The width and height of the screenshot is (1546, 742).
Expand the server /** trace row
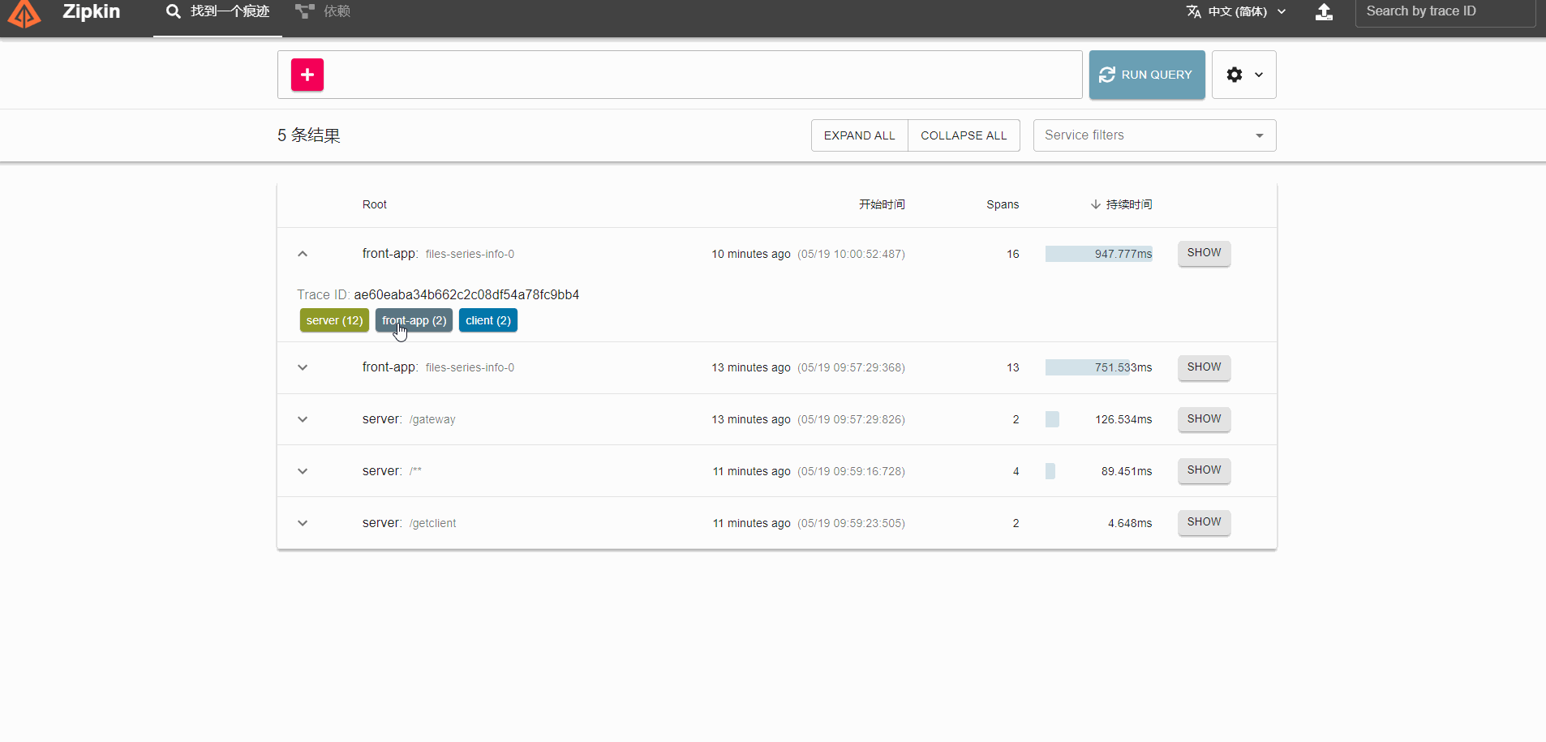pyautogui.click(x=303, y=471)
